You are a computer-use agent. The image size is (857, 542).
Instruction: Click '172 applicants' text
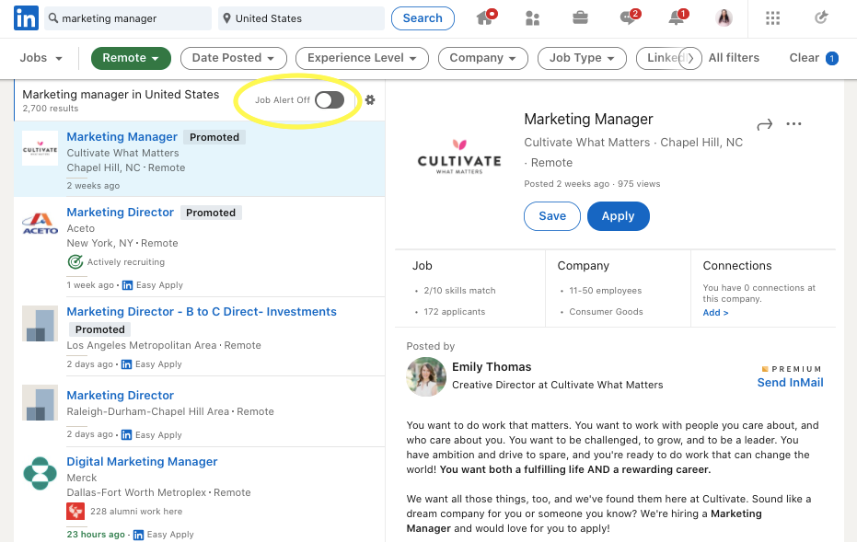click(454, 311)
